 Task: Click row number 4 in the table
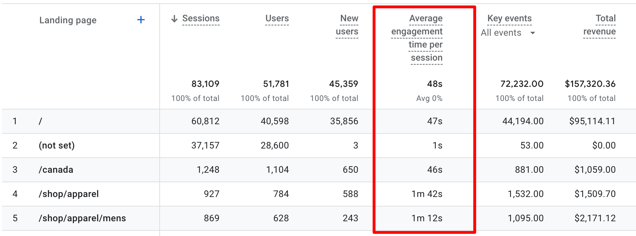15,194
